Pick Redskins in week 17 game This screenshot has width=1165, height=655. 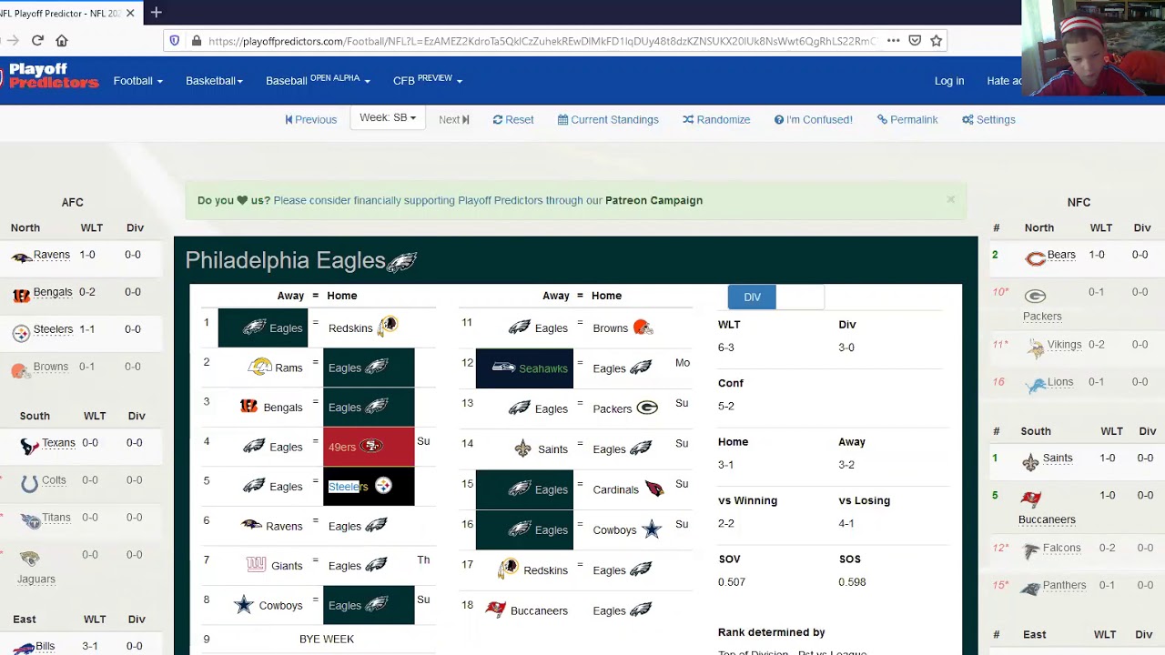tap(524, 569)
